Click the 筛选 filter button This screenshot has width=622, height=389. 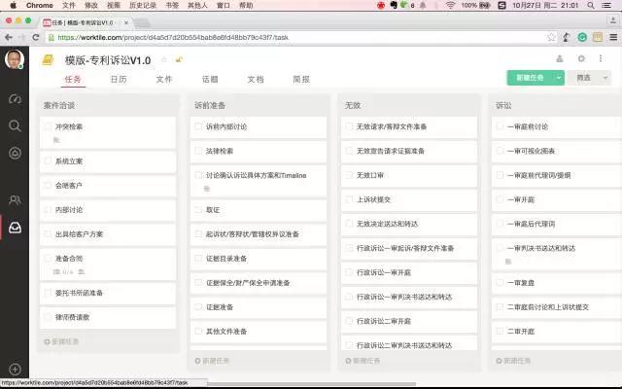point(583,78)
